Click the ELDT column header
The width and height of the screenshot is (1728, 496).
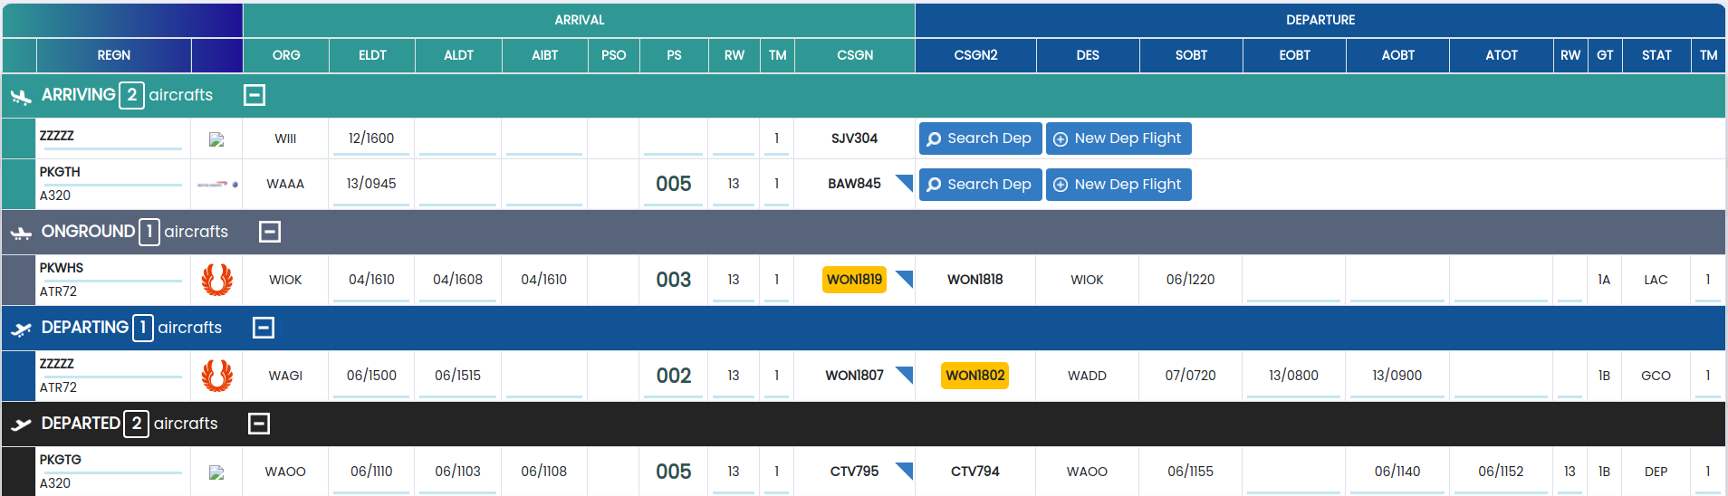coord(372,55)
